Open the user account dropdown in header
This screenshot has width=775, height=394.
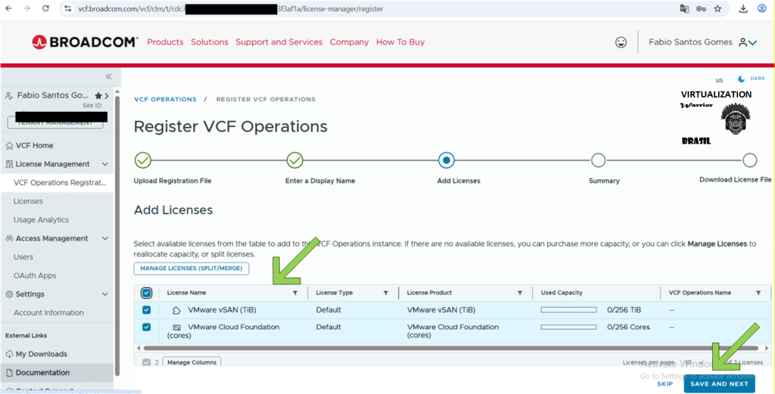pos(748,42)
